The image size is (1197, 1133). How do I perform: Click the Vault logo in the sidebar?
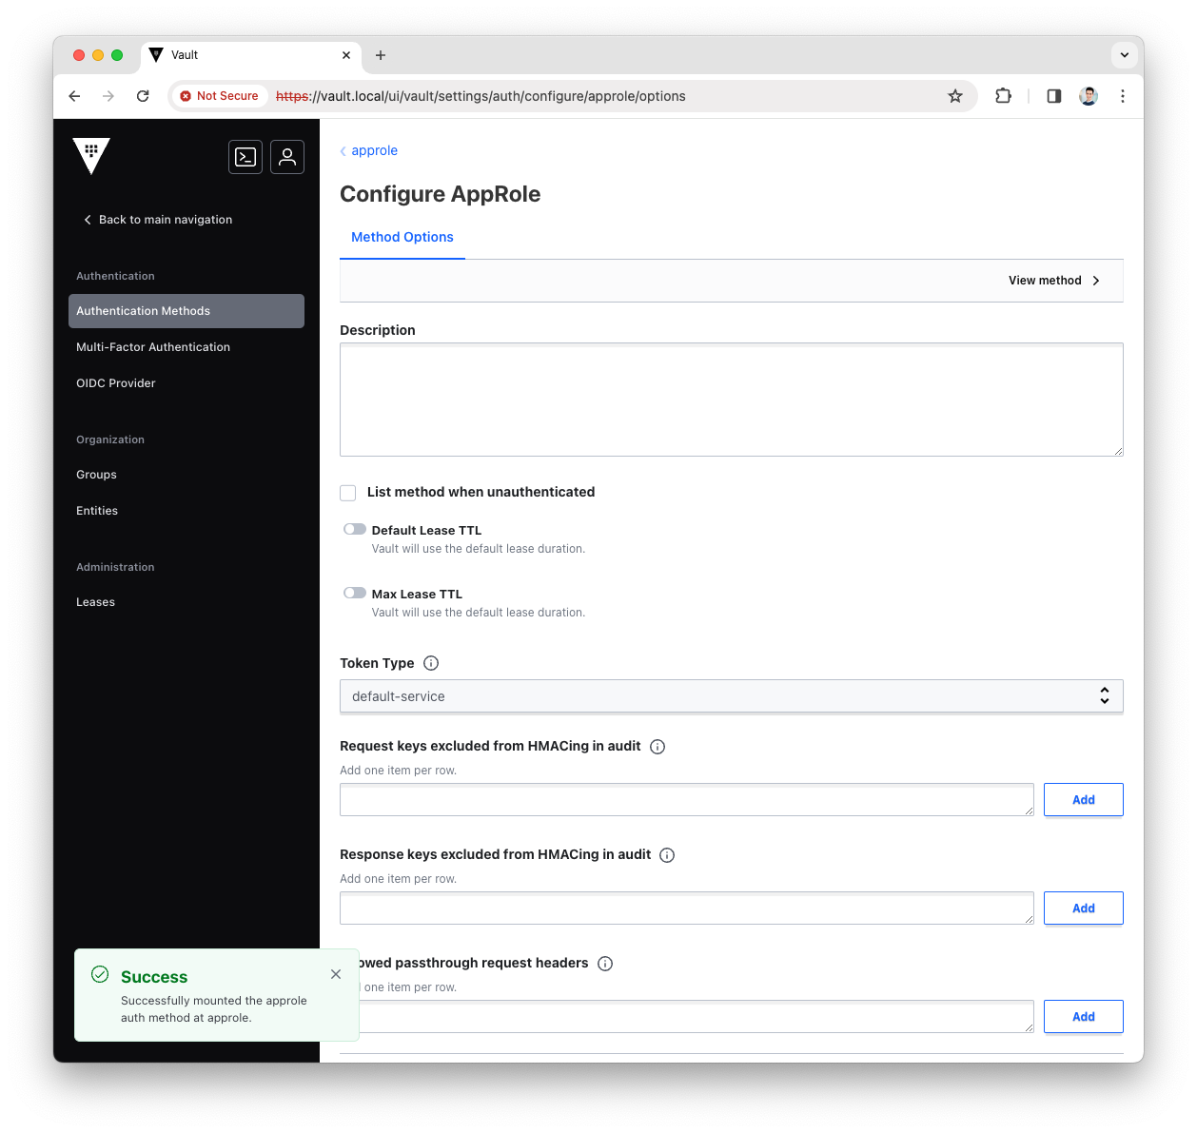tap(91, 155)
